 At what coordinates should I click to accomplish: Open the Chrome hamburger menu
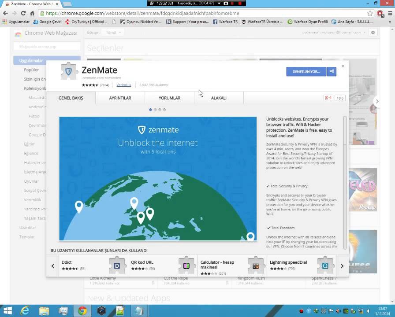[x=390, y=13]
